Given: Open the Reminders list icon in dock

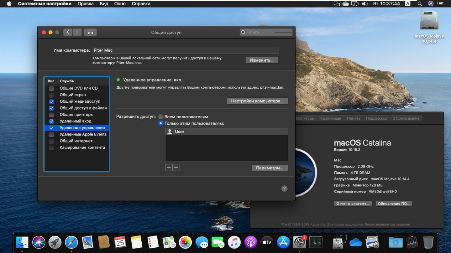Looking at the screenshot, I should pos(153,242).
